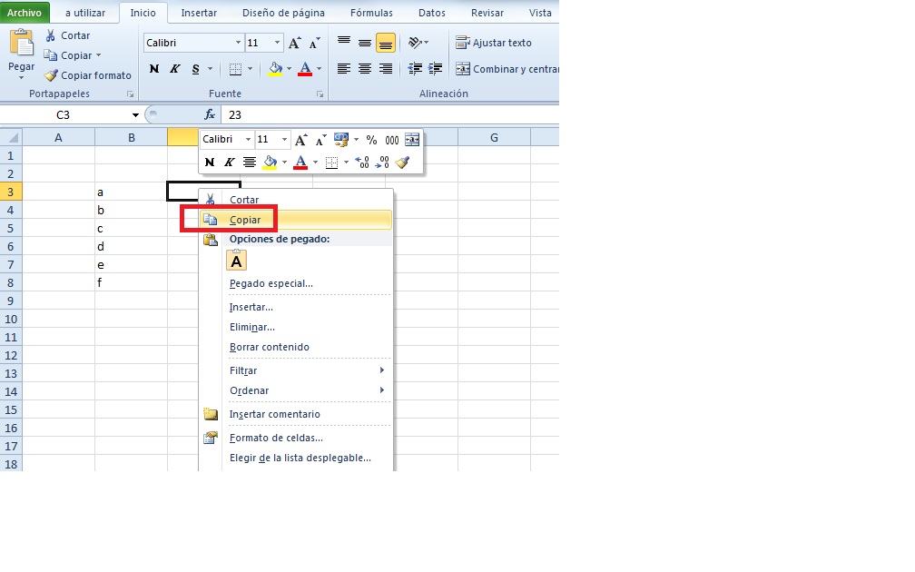This screenshot has width=915, height=572.
Task: Click the percent style icon in mini toolbar
Action: pos(372,140)
